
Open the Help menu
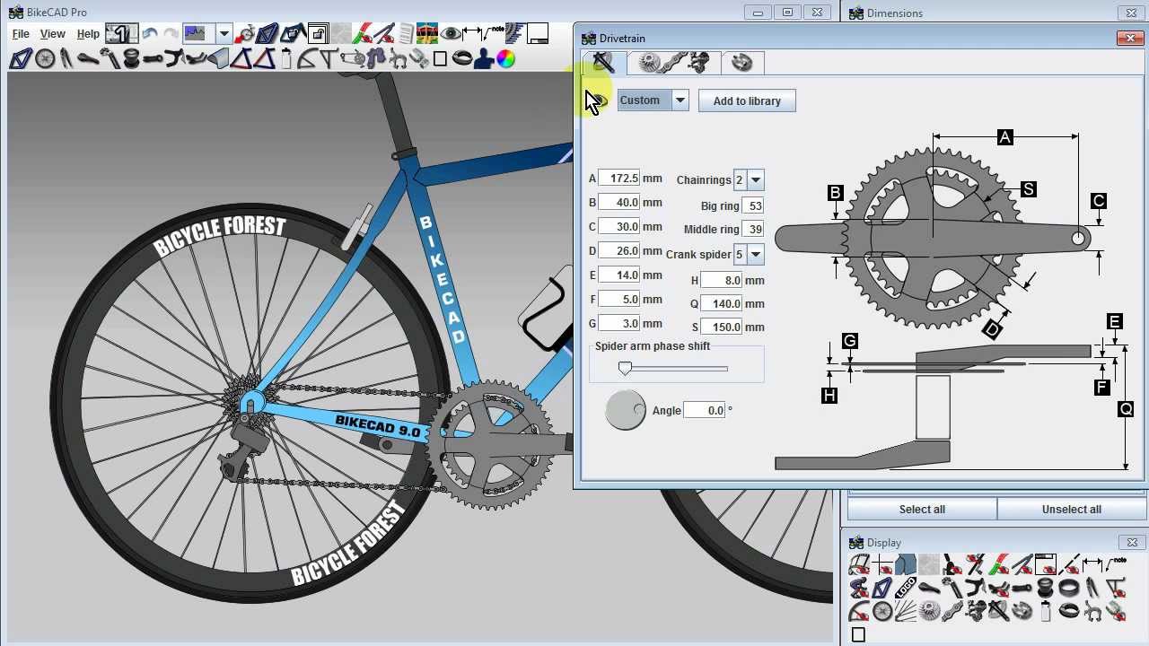88,34
